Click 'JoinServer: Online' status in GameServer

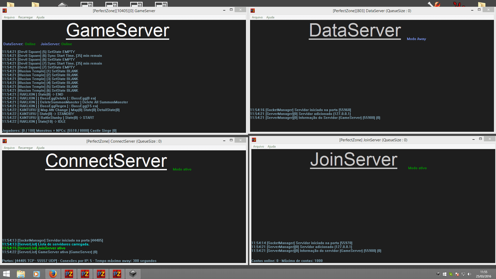pos(56,44)
